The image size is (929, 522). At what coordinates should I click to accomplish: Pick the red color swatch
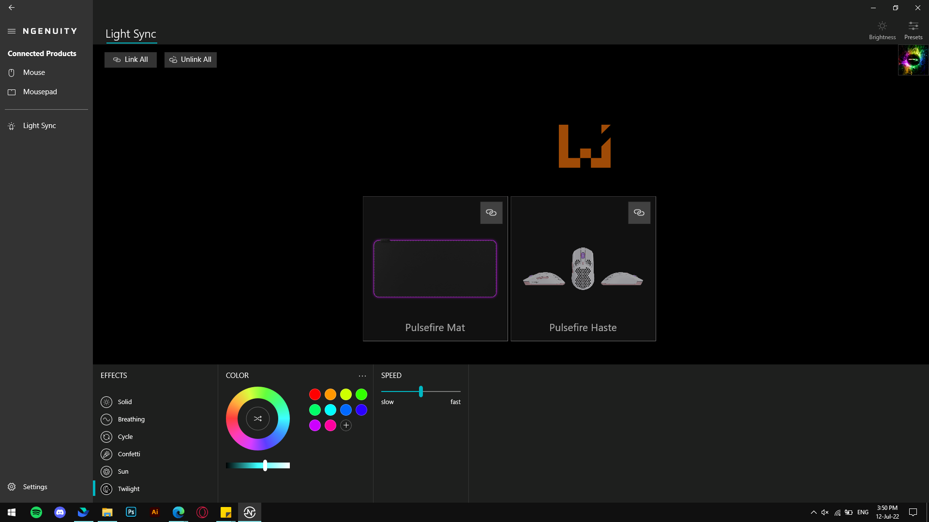(x=315, y=394)
